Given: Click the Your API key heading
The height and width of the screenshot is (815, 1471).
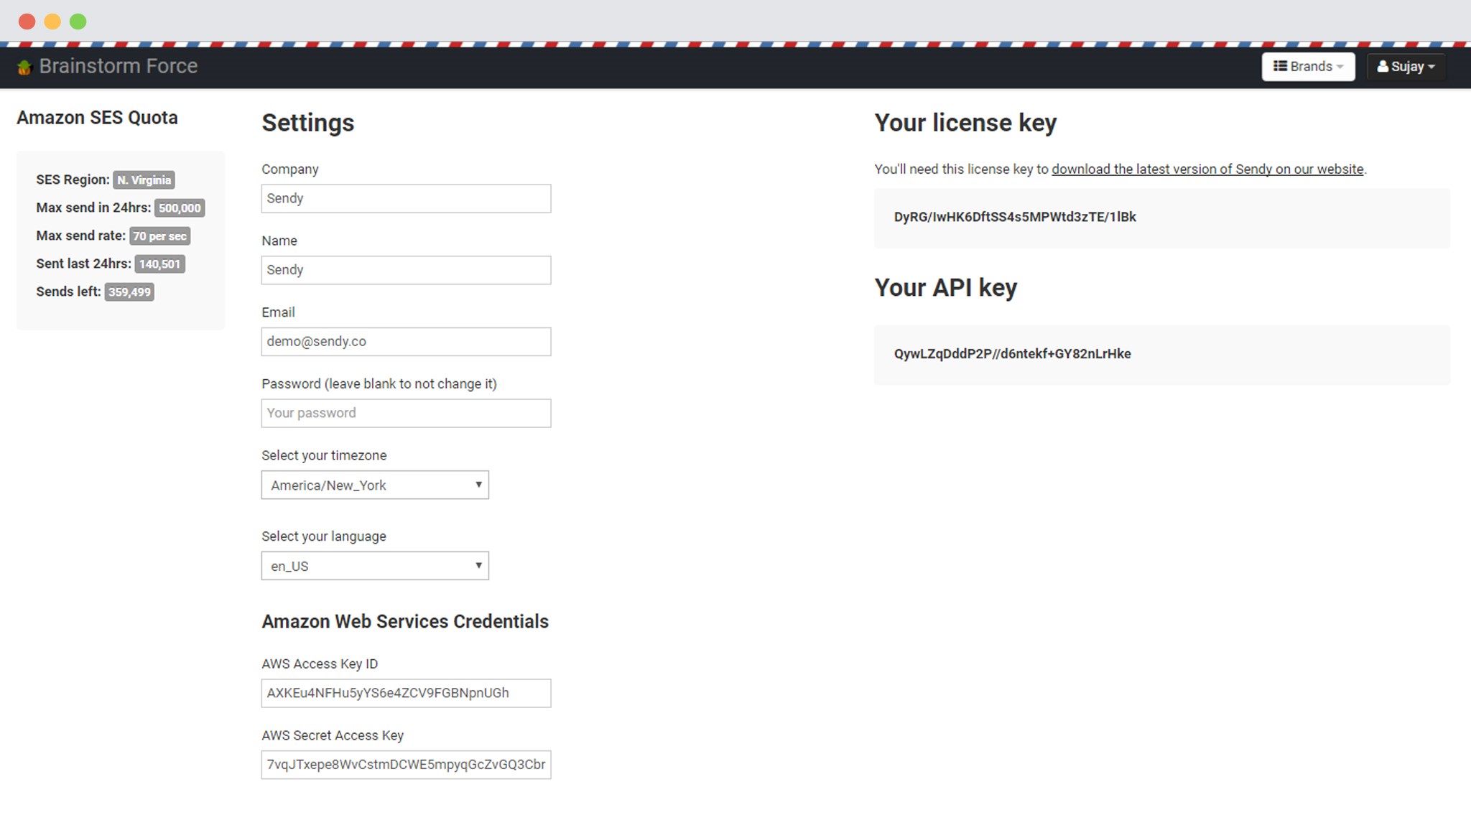Looking at the screenshot, I should [x=945, y=288].
